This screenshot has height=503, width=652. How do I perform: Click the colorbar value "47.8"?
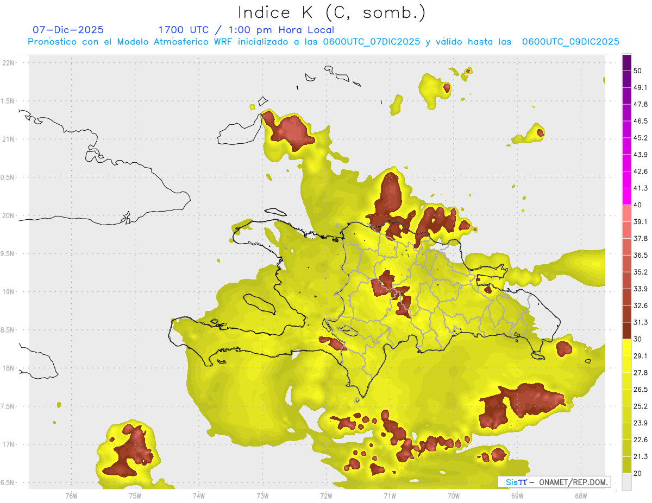(x=641, y=105)
